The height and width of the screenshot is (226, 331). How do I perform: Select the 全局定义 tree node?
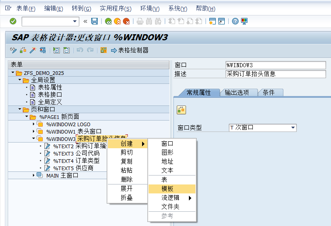(50, 102)
